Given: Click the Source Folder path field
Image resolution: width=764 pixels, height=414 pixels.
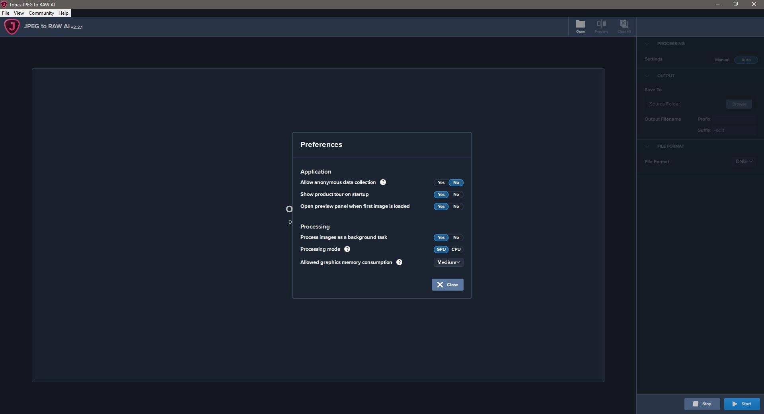Looking at the screenshot, I should (684, 104).
